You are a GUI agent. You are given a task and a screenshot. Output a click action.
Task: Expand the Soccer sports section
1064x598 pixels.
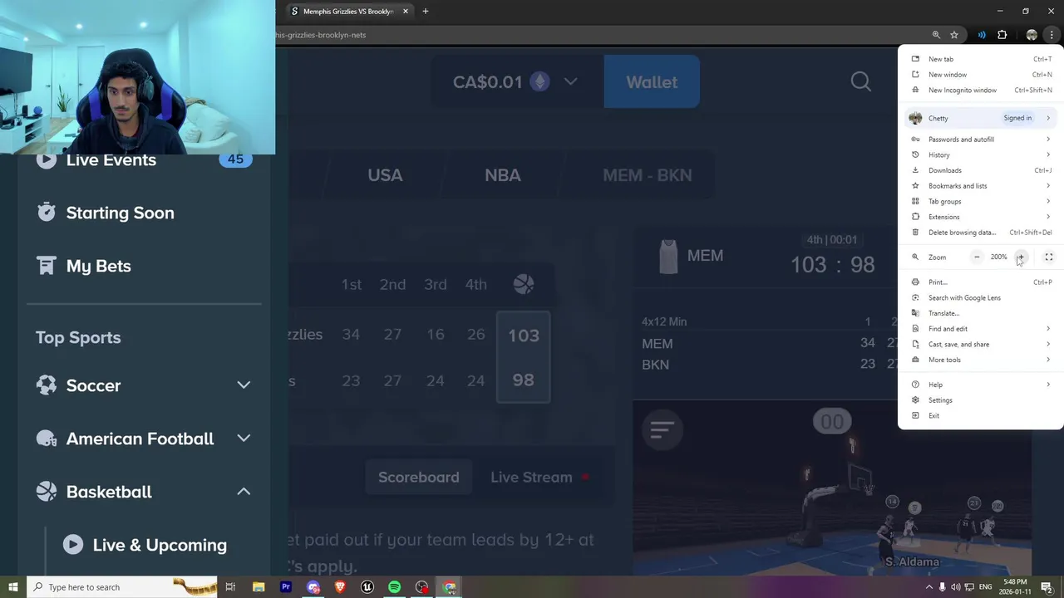pos(244,385)
